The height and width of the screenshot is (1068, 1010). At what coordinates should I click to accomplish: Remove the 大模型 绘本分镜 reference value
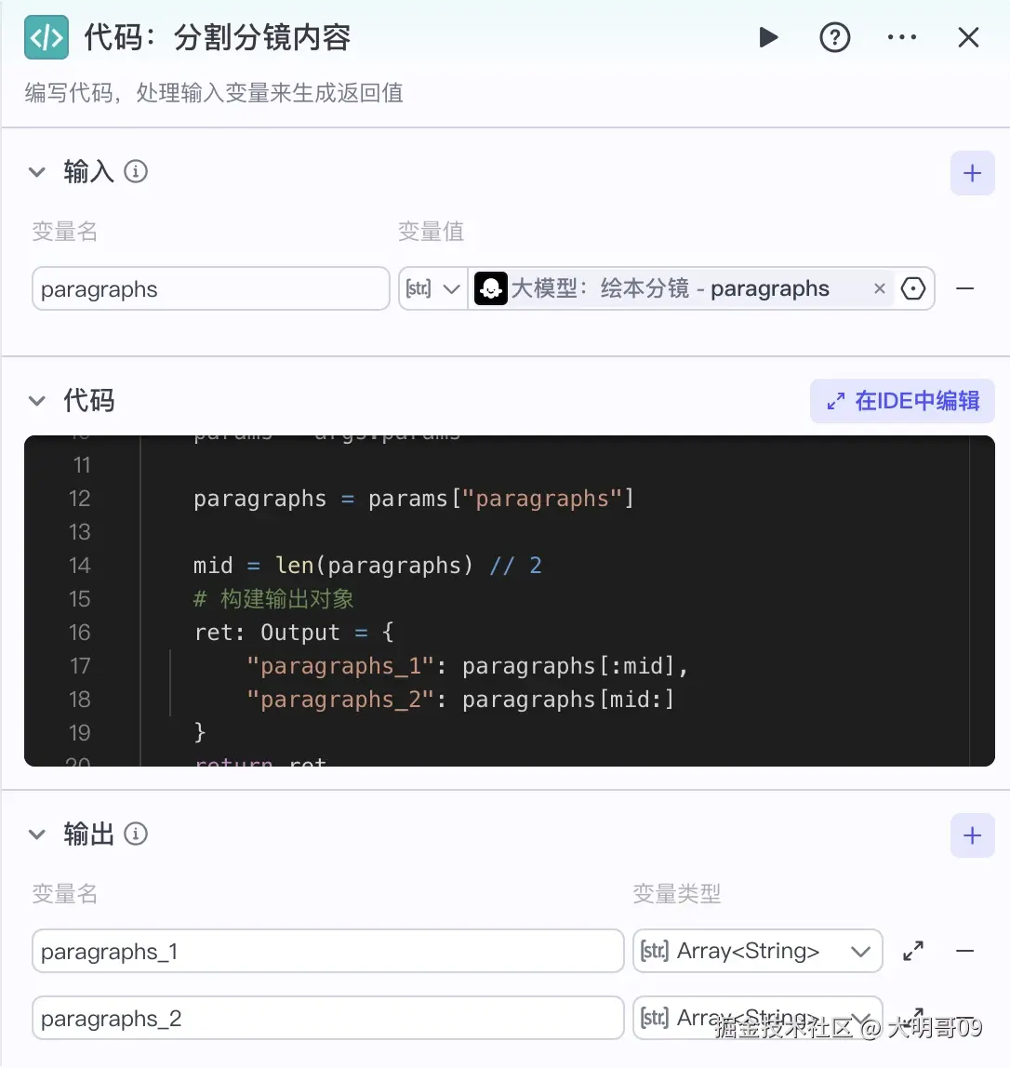[x=879, y=288]
